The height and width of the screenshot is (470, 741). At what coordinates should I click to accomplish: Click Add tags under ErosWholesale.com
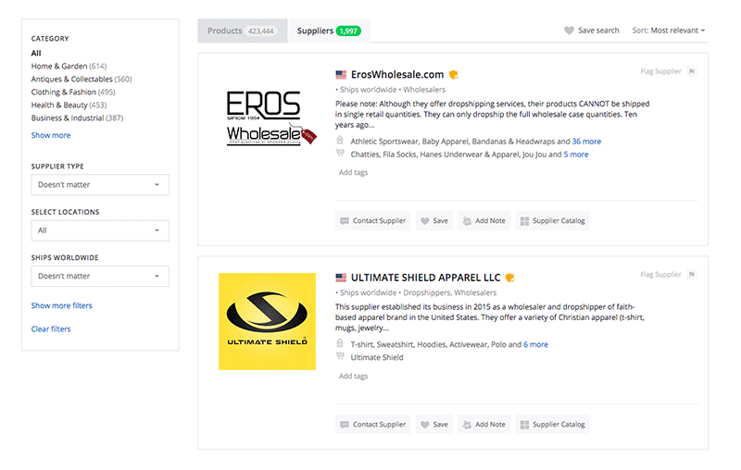coord(353,173)
